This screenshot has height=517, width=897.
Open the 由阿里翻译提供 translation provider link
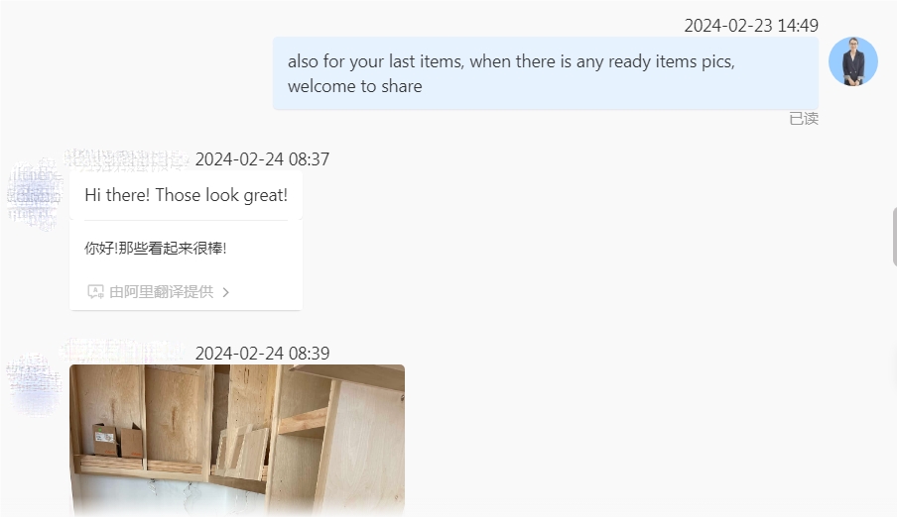(x=162, y=292)
